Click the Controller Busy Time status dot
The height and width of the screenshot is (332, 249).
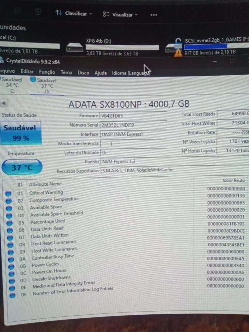[11, 260]
